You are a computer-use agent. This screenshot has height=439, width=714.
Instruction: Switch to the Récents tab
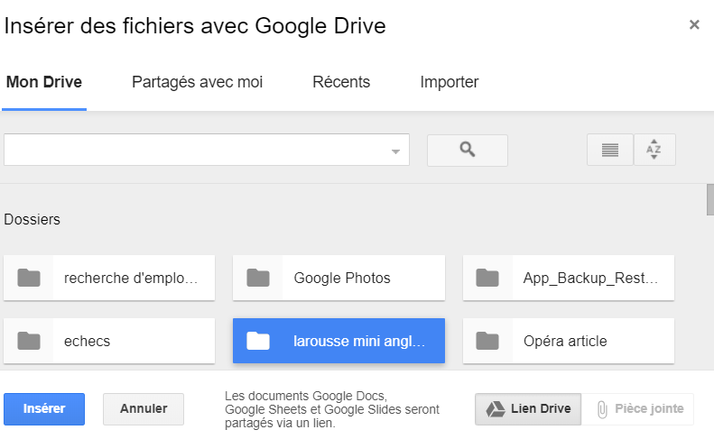pyautogui.click(x=341, y=82)
